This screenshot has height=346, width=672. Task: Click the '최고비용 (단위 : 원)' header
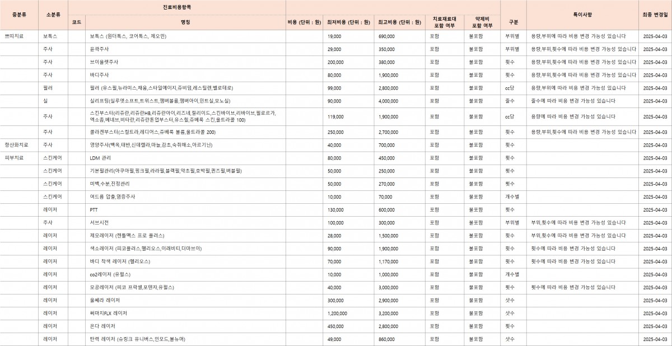click(400, 22)
